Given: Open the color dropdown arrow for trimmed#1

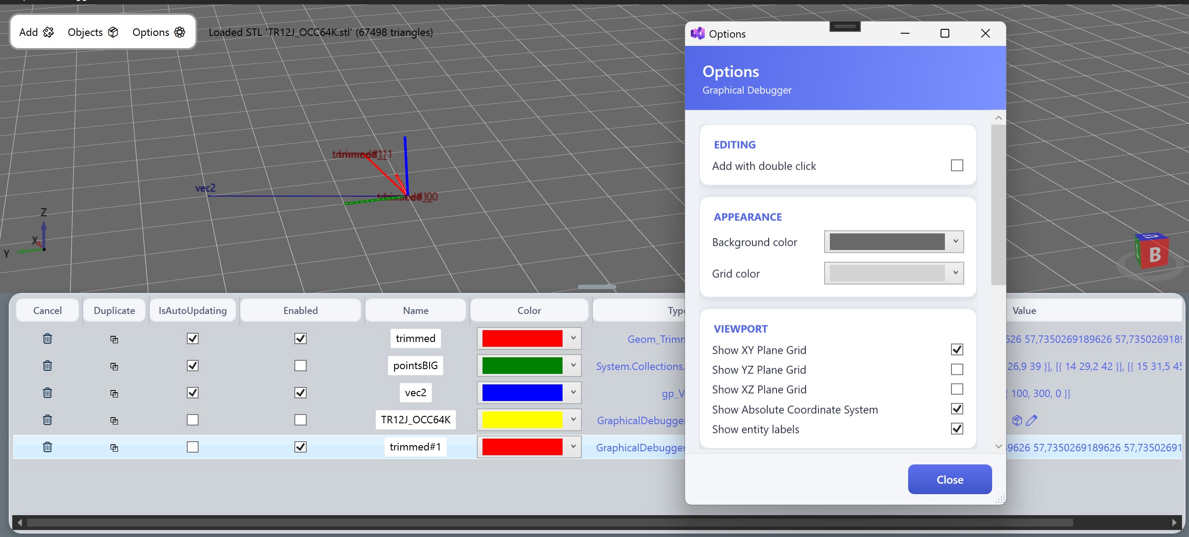Looking at the screenshot, I should [x=573, y=447].
